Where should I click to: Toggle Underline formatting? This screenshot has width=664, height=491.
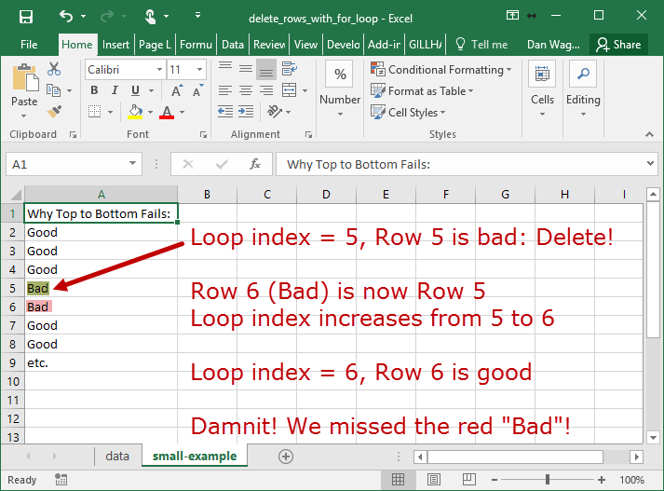[x=136, y=90]
